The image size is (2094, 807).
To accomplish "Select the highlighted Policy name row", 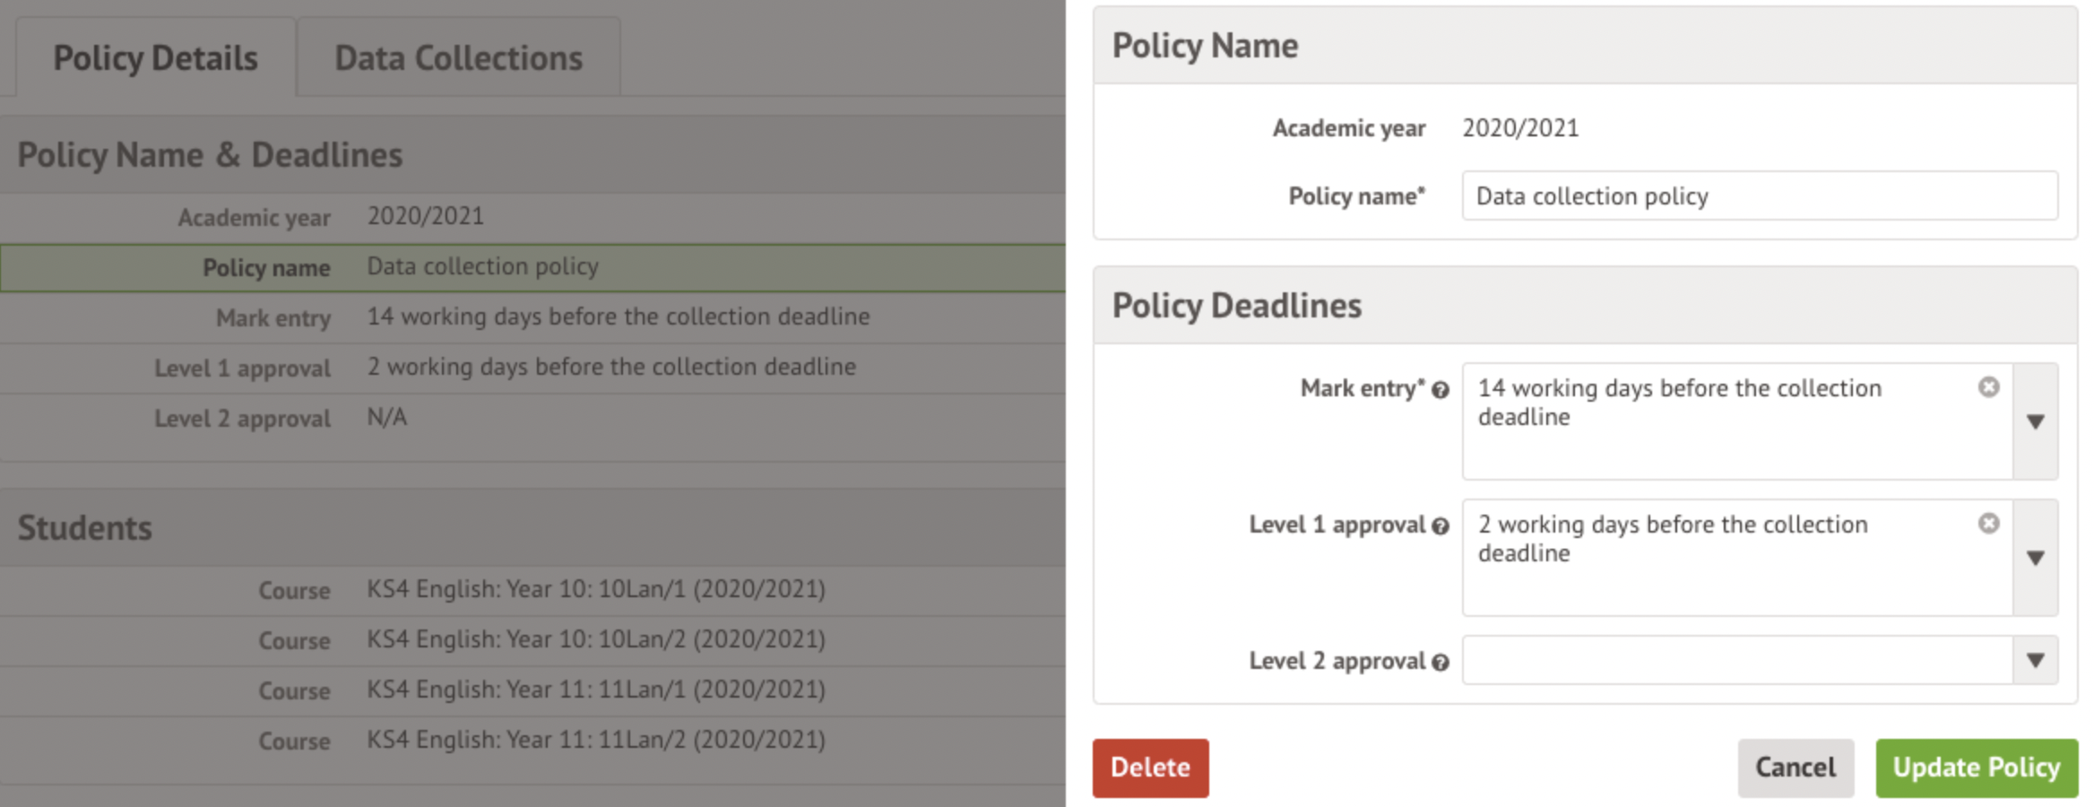I will (x=532, y=267).
